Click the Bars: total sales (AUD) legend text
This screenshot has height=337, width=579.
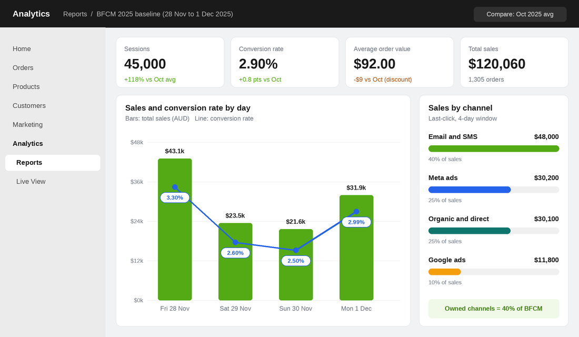(157, 118)
